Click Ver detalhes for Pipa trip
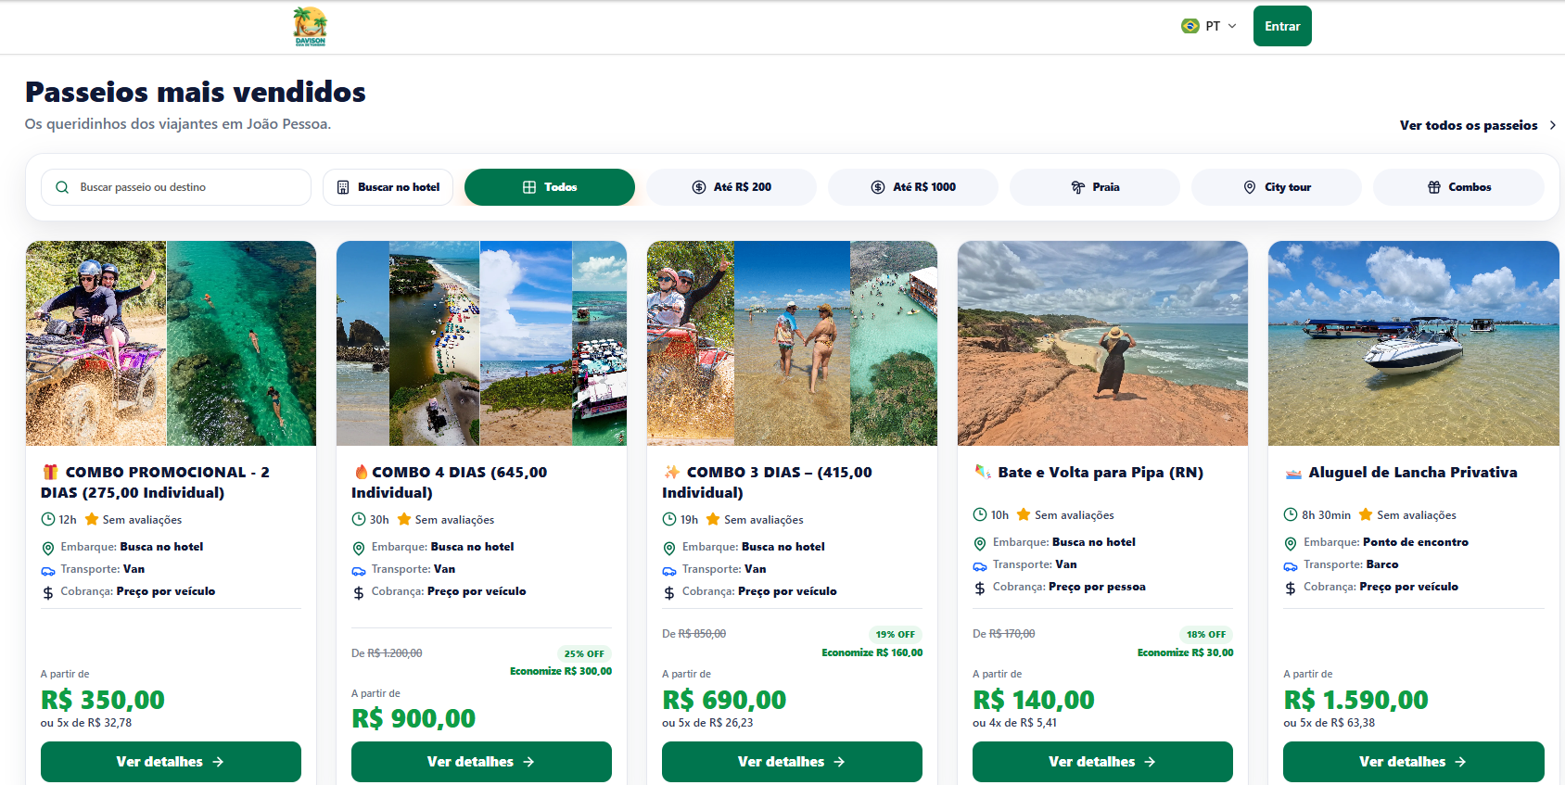 (1102, 762)
